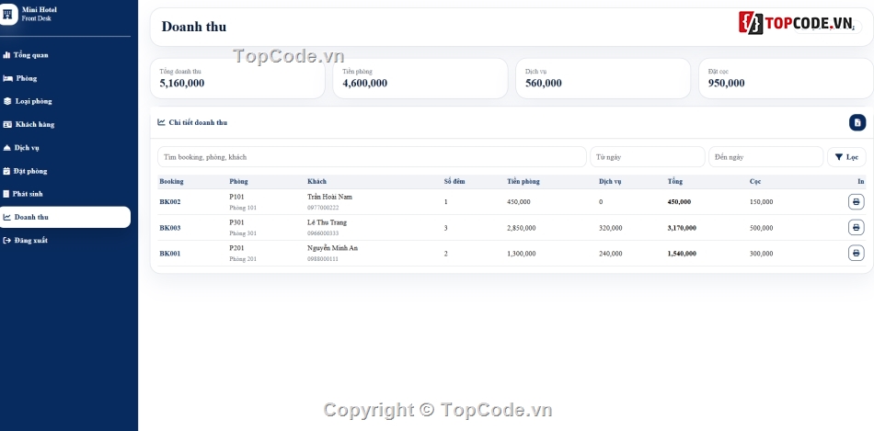Screen dimensions: 874x431
Task: Click the Booking column header
Action: point(171,182)
